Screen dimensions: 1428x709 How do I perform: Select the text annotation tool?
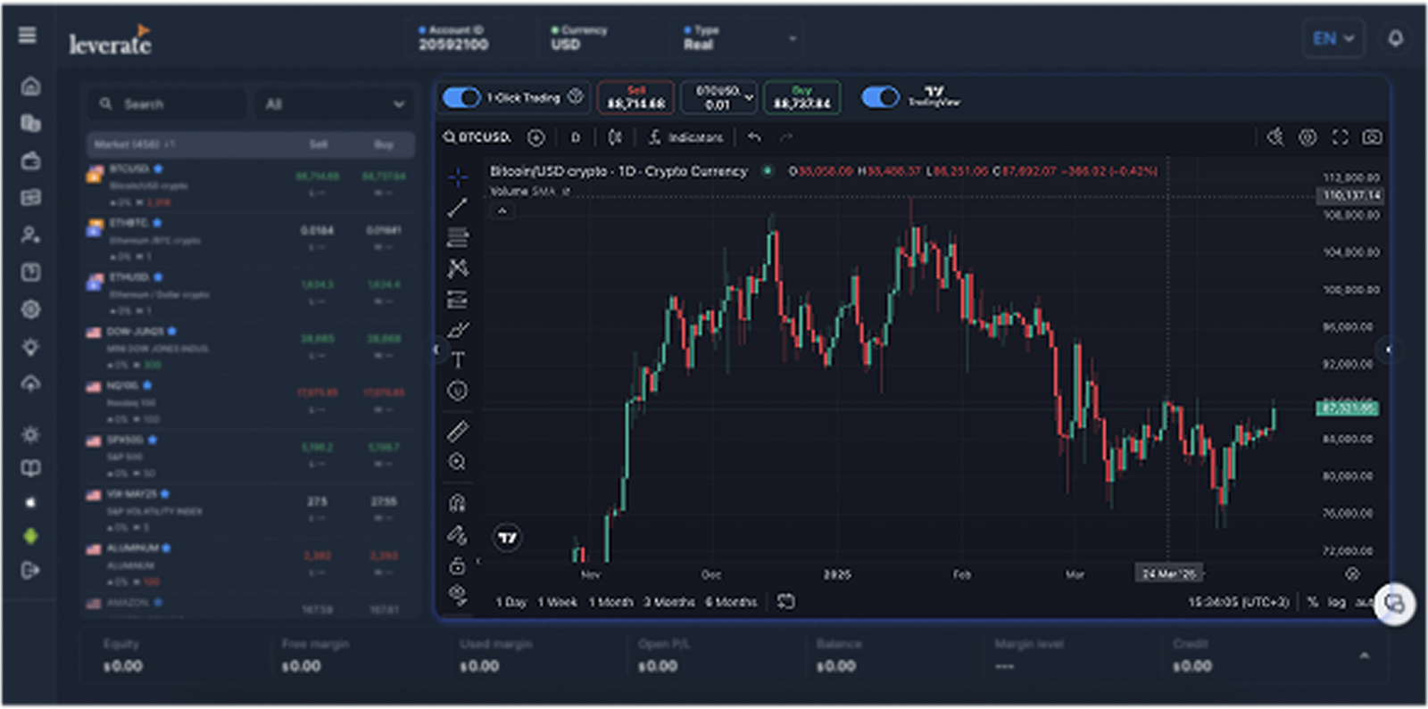[x=457, y=360]
